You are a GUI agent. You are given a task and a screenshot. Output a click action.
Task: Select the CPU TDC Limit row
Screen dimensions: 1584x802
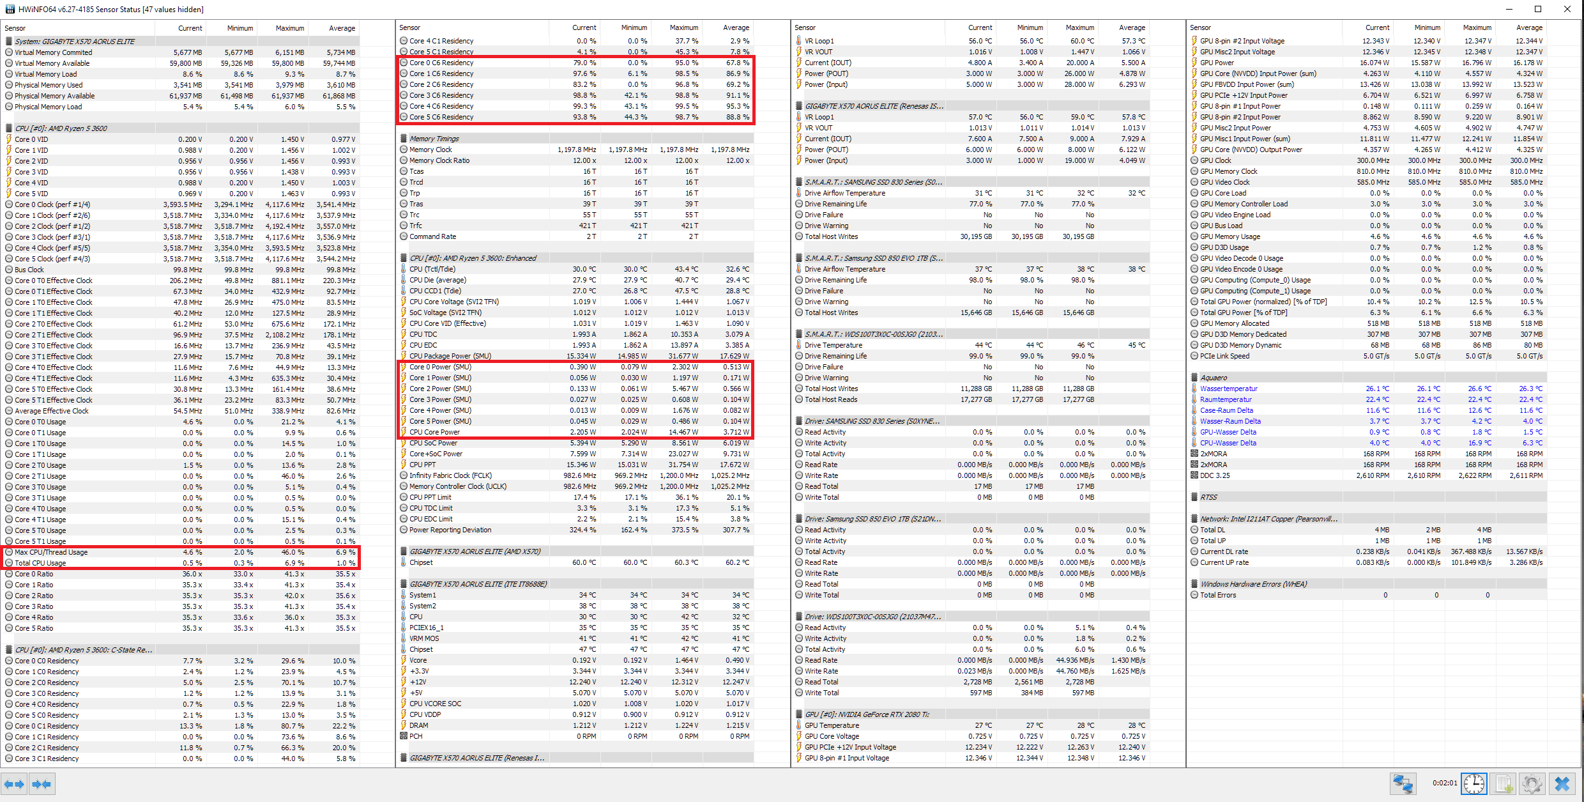click(576, 508)
